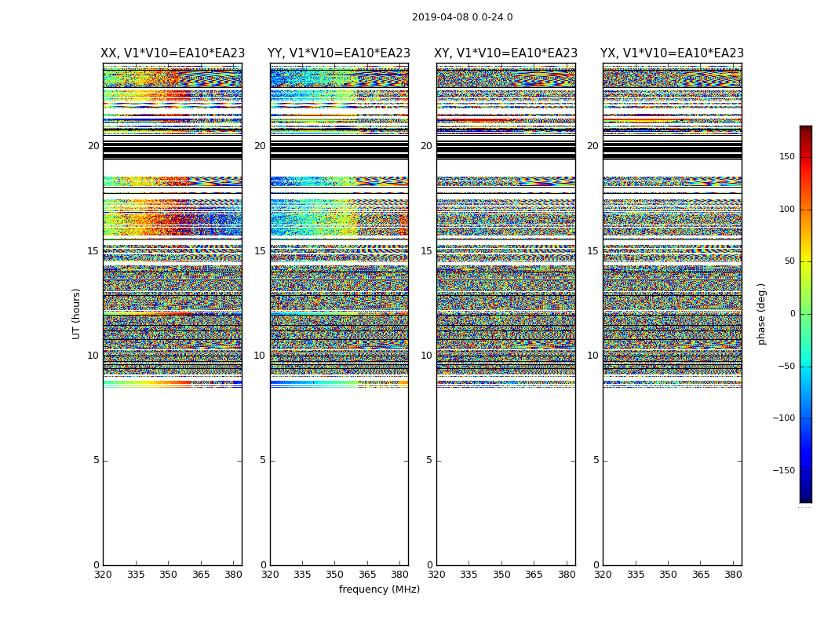Click the "320" frequency tick under YX panel
This screenshot has width=824, height=628.
click(603, 575)
